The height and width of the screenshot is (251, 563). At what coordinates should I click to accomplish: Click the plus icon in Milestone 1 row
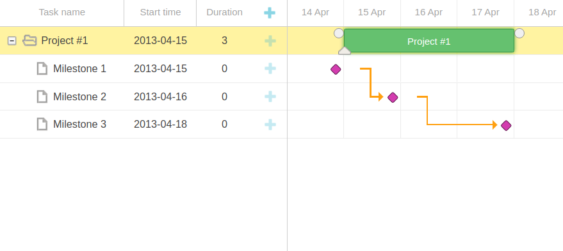pyautogui.click(x=270, y=68)
